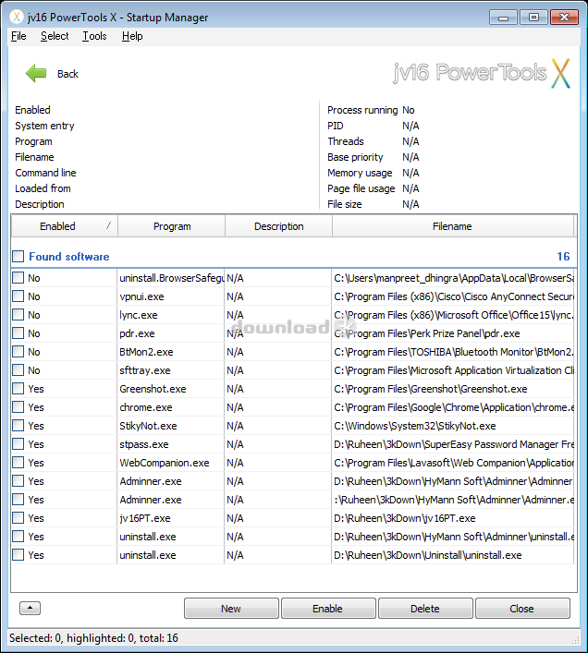This screenshot has height=653, width=588.
Task: Sort by the Description column header
Action: [279, 226]
